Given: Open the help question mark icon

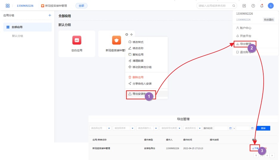Looking at the screenshot, I should point(253,6).
